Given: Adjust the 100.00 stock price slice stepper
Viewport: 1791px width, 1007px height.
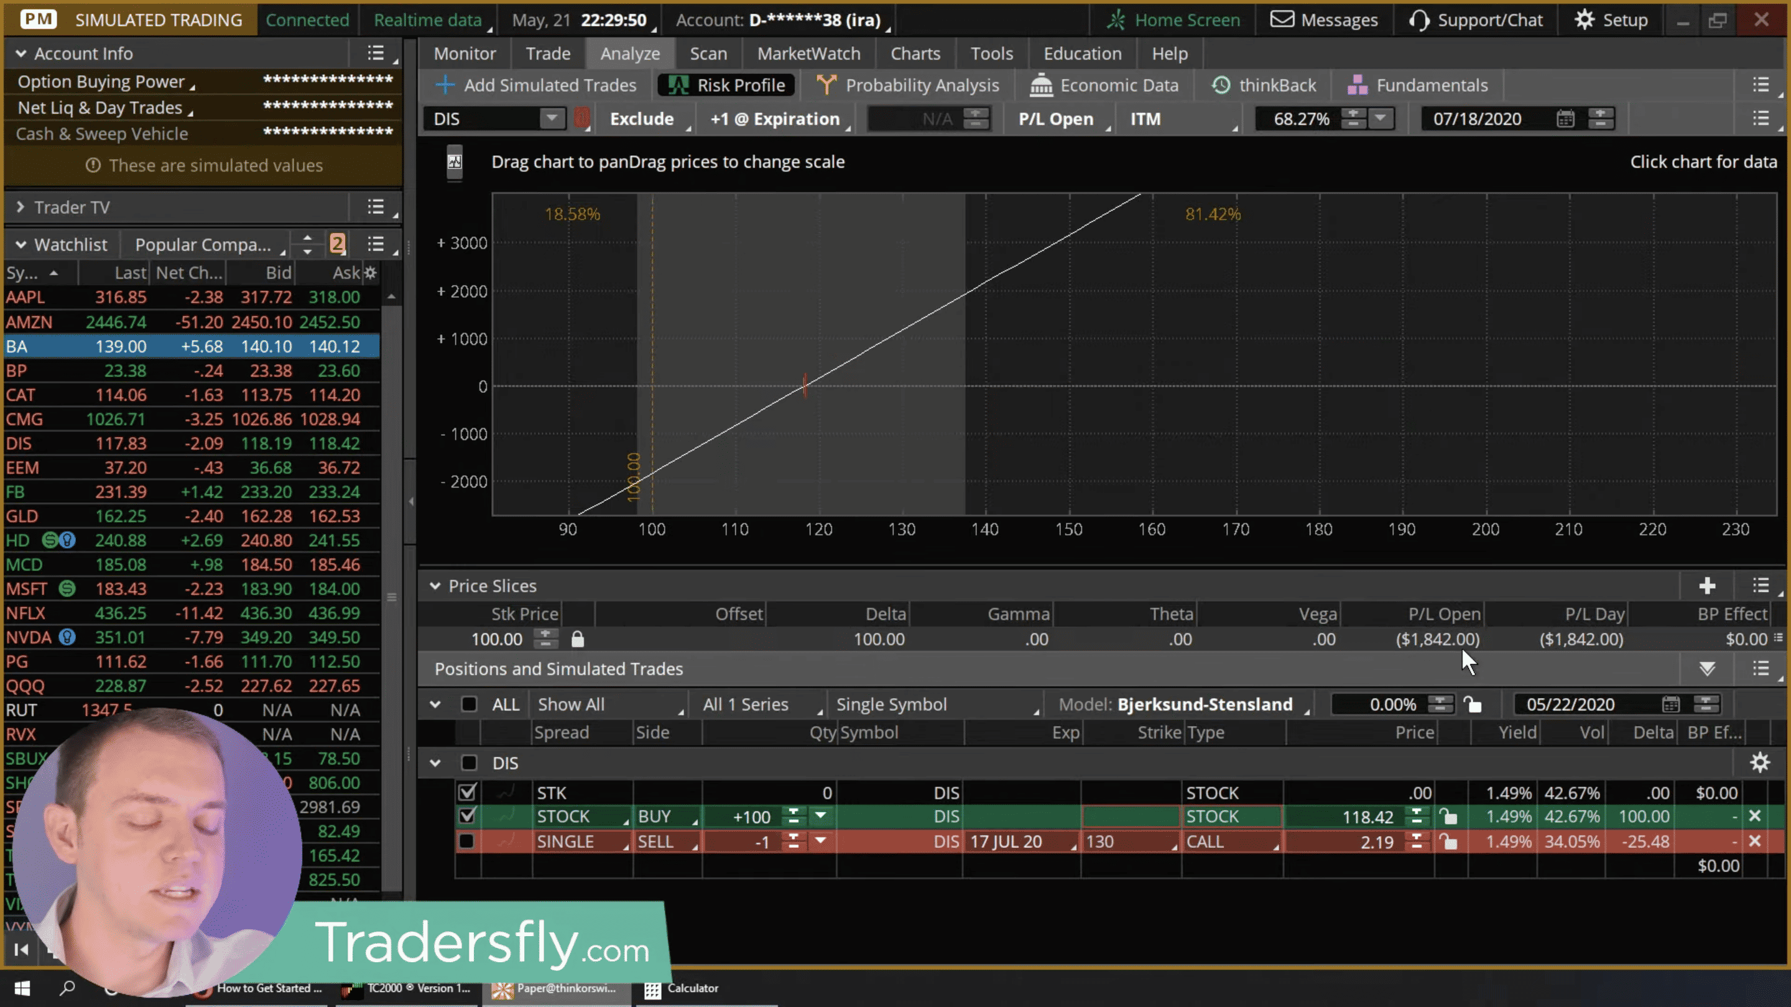Looking at the screenshot, I should pos(546,640).
